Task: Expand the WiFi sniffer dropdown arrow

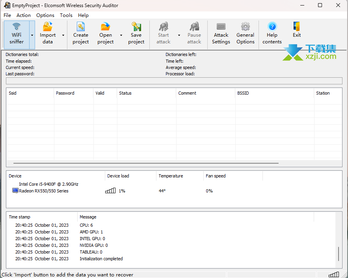Action: pyautogui.click(x=32, y=35)
